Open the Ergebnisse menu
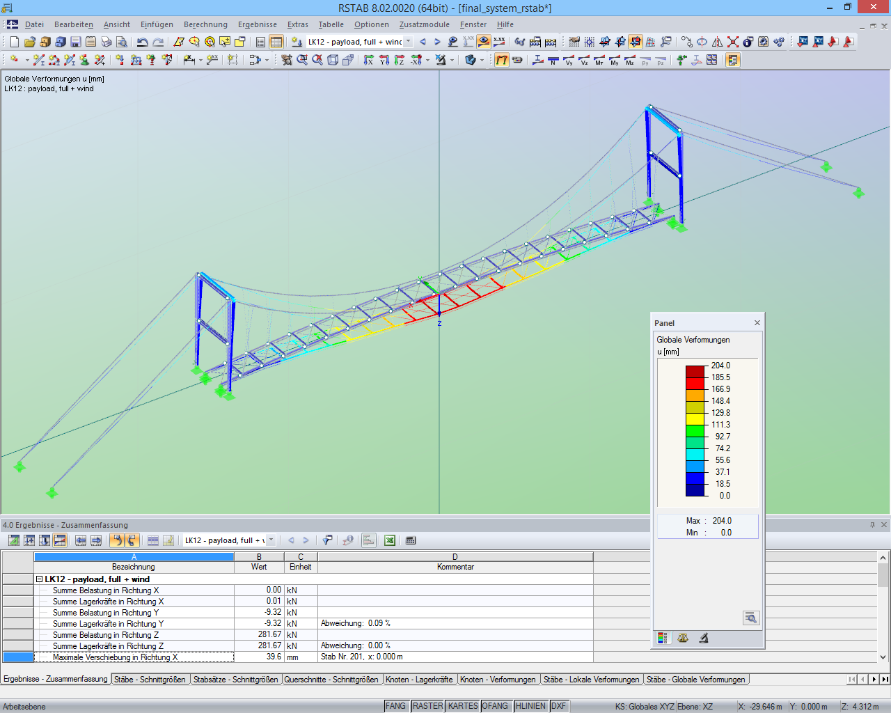 click(x=258, y=24)
